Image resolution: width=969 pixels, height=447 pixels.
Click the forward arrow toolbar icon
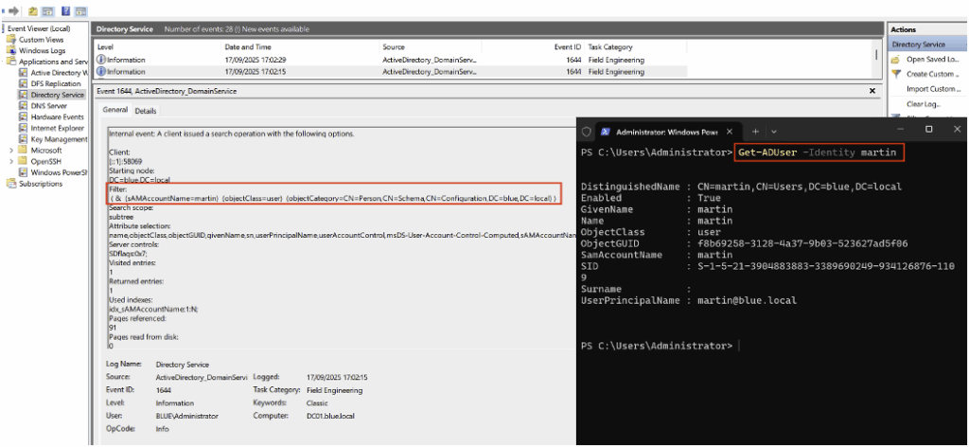[16, 10]
